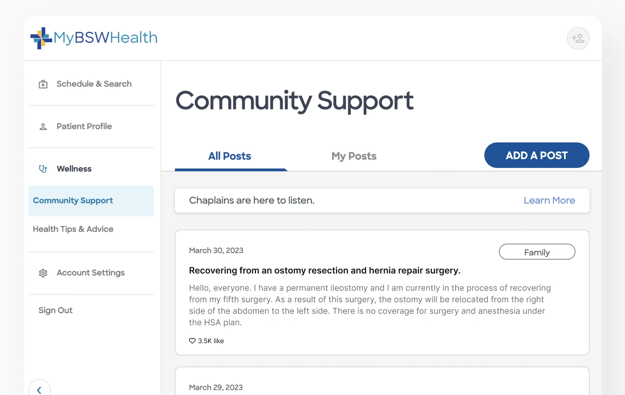Click the Wellness stethoscope icon
The image size is (625, 395).
43,169
